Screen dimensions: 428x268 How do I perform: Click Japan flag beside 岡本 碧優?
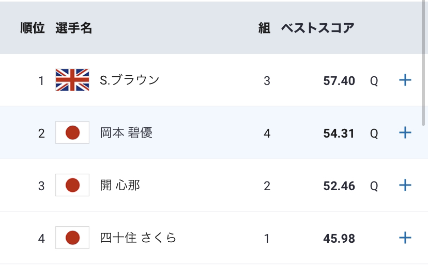[72, 132]
